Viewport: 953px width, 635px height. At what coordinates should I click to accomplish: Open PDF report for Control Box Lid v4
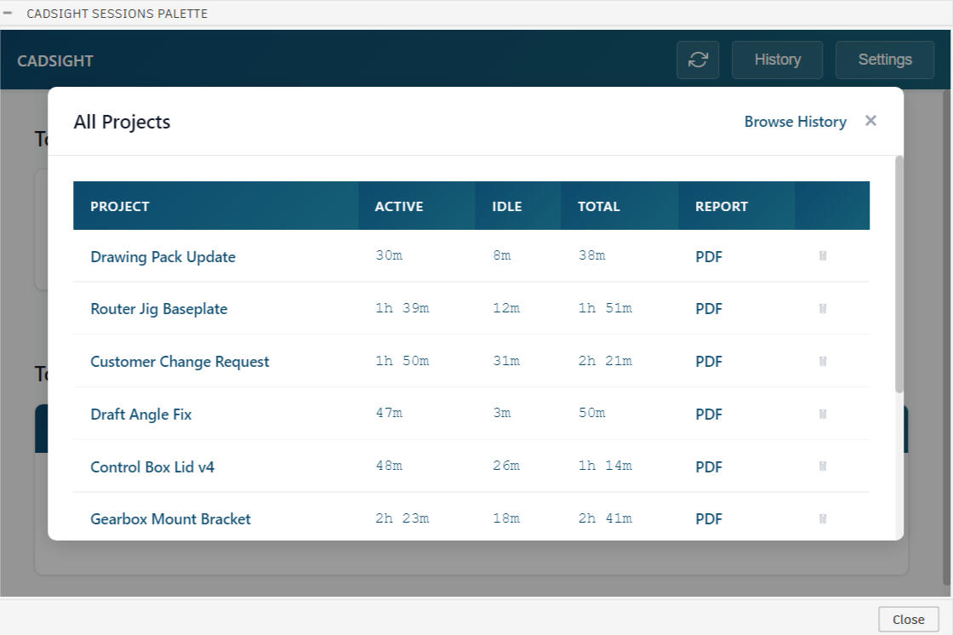pos(708,467)
